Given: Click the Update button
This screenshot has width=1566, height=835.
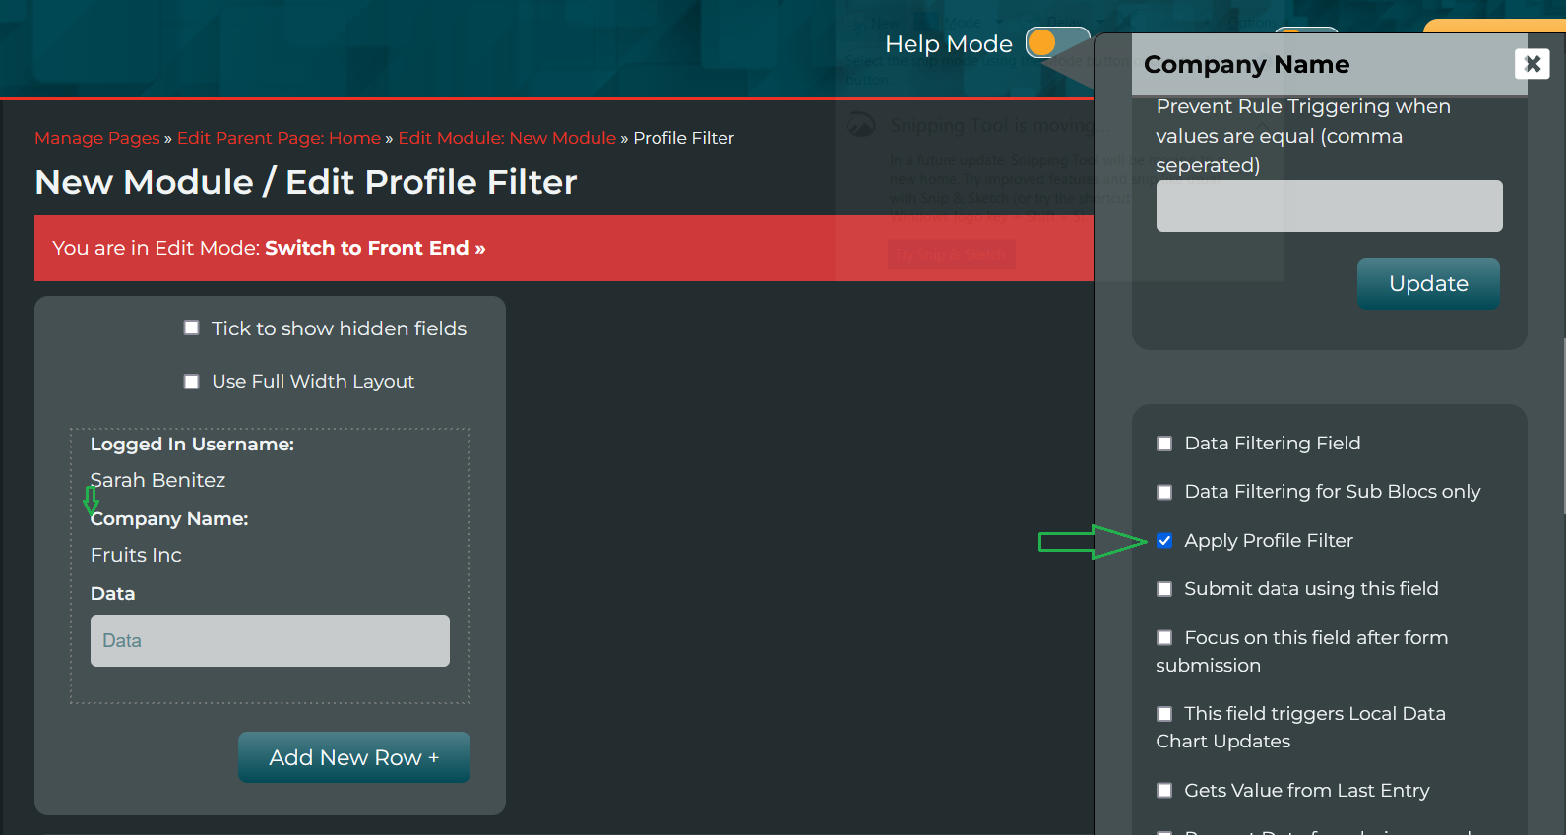Looking at the screenshot, I should coord(1428,284).
